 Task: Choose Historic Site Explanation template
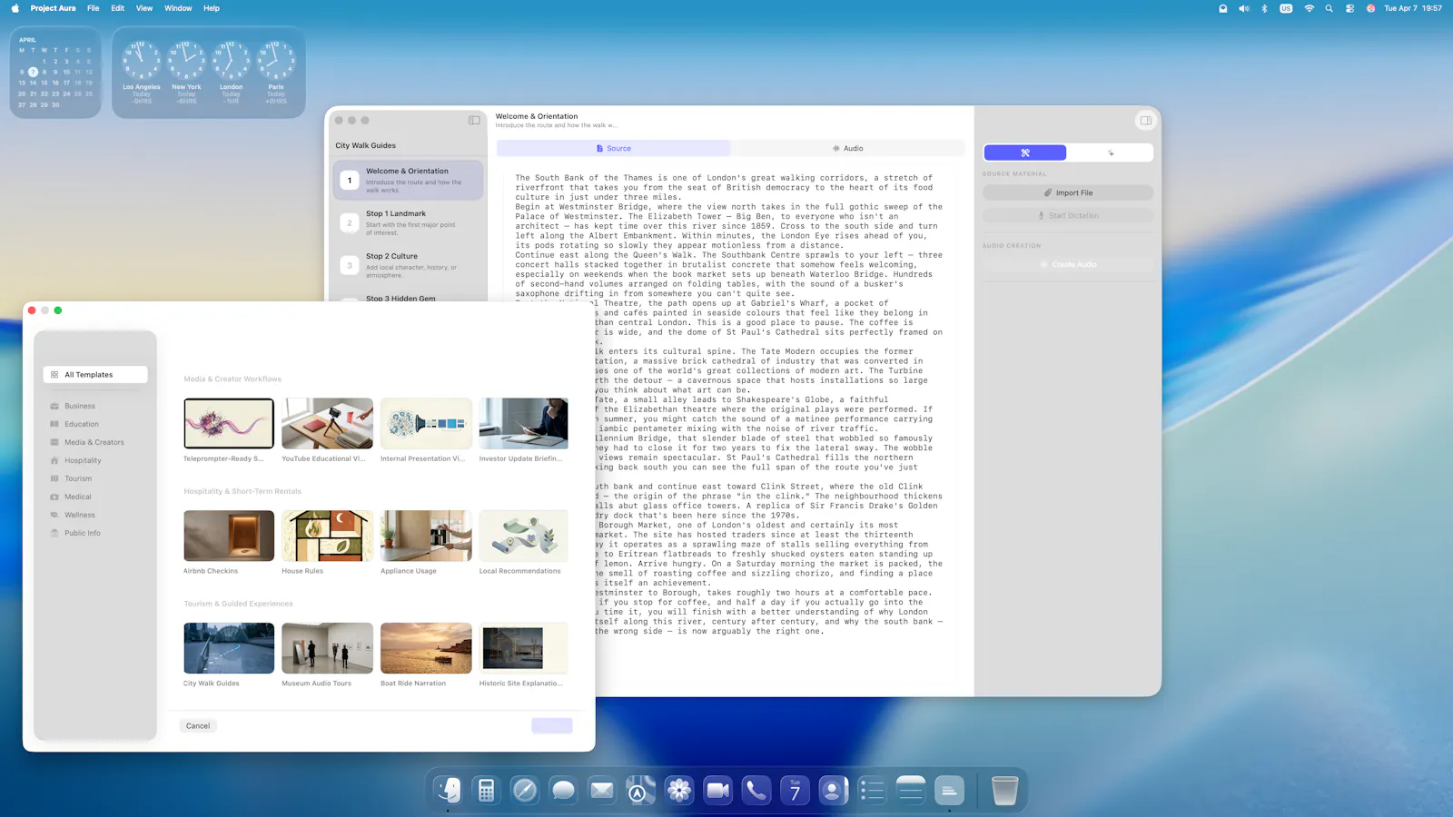[x=524, y=648]
